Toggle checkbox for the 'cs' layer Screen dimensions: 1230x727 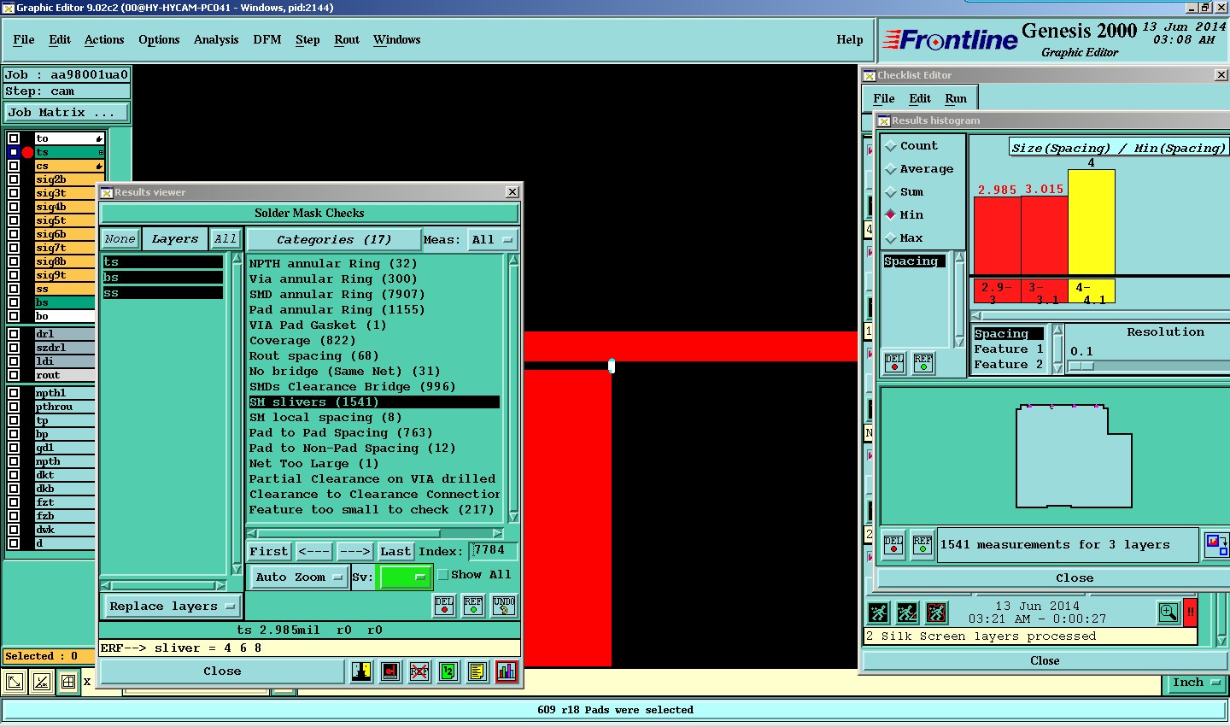14,166
